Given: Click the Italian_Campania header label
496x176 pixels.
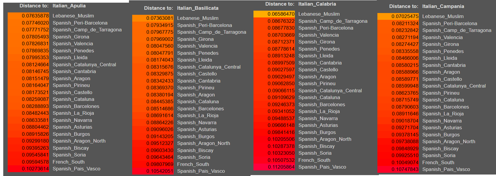Looking at the screenshot, I should click(443, 7).
